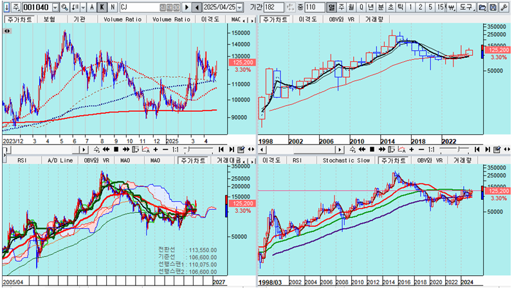The image size is (512, 288).
Task: Click the rewind double arrow in left chart controls
Action: (105, 150)
